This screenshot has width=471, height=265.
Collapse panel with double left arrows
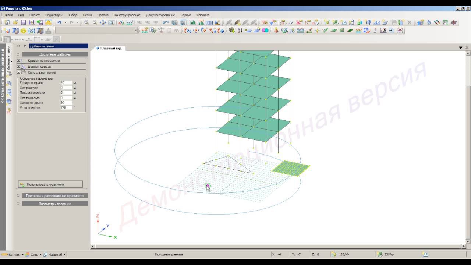[x=18, y=46]
